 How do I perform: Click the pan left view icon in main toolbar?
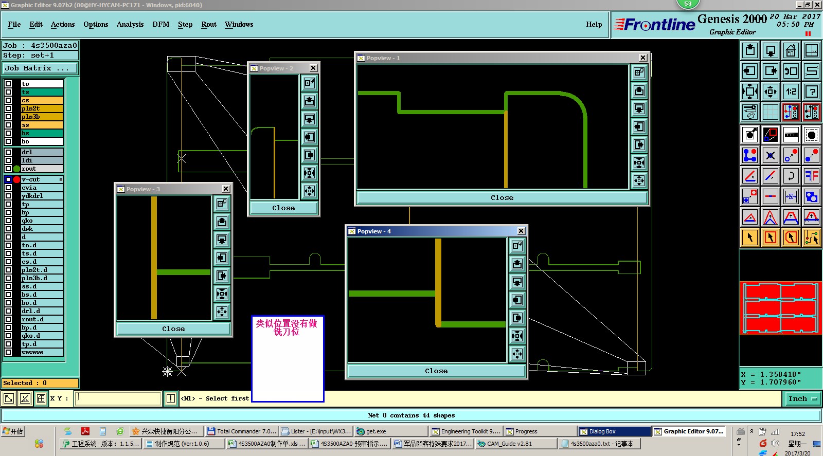click(x=750, y=71)
